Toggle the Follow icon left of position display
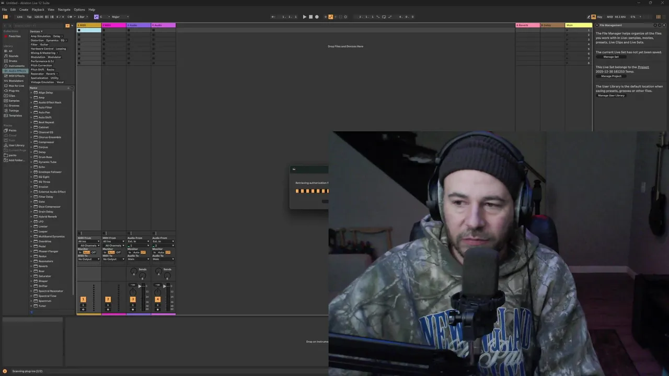 pyautogui.click(x=273, y=17)
